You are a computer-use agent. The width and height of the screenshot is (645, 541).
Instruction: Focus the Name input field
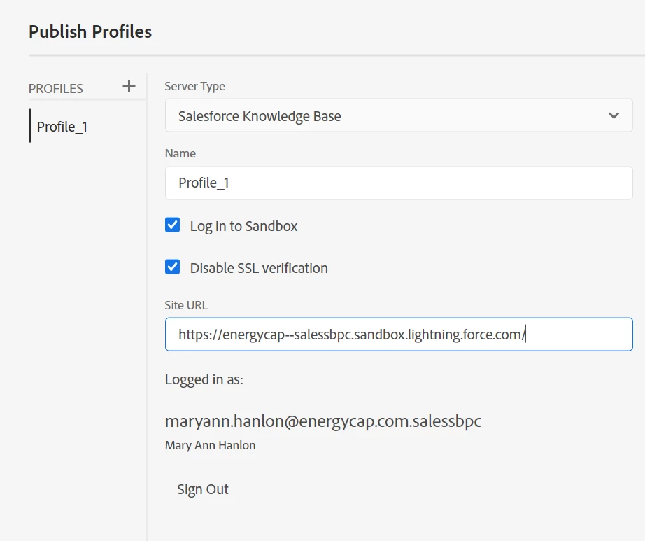(399, 183)
